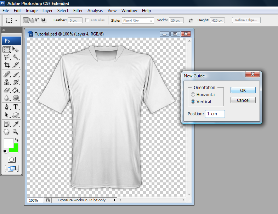Open the Filter menu
The width and height of the screenshot is (278, 214).
pos(78,11)
